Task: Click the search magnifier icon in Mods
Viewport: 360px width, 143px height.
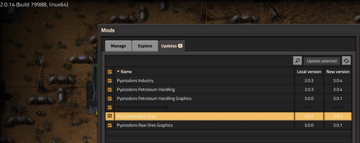Action: tap(298, 61)
